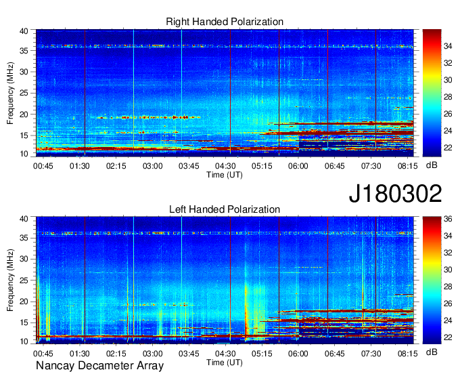460x374 pixels.
Task: Click the "01:30" tick under Right Handed plot
Action: [x=80, y=166]
